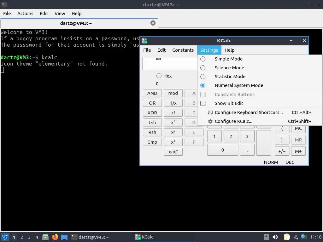Click the OR logic button
The width and height of the screenshot is (323, 242).
[152, 103]
